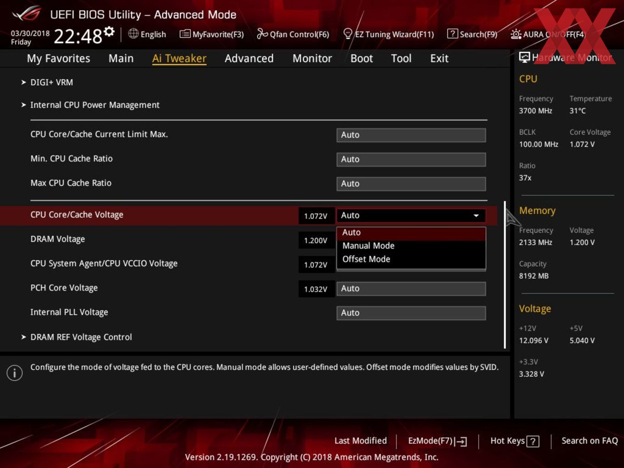Open PCH Core Voltage Auto field
The height and width of the screenshot is (468, 624).
(x=411, y=289)
